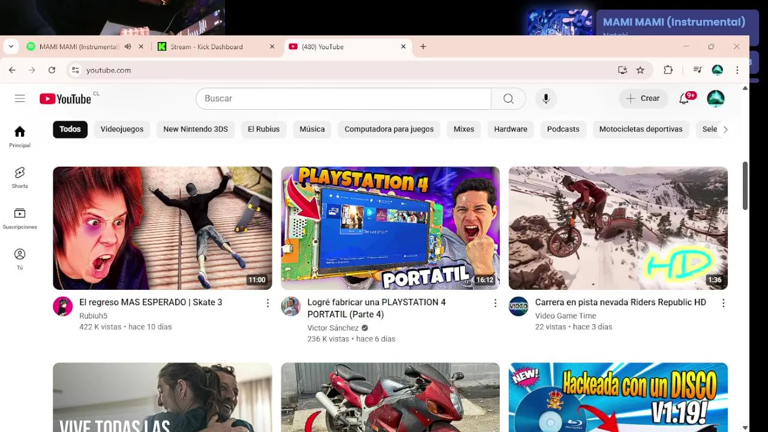Open the Tú section in sidebar
The image size is (768, 432).
click(x=20, y=259)
